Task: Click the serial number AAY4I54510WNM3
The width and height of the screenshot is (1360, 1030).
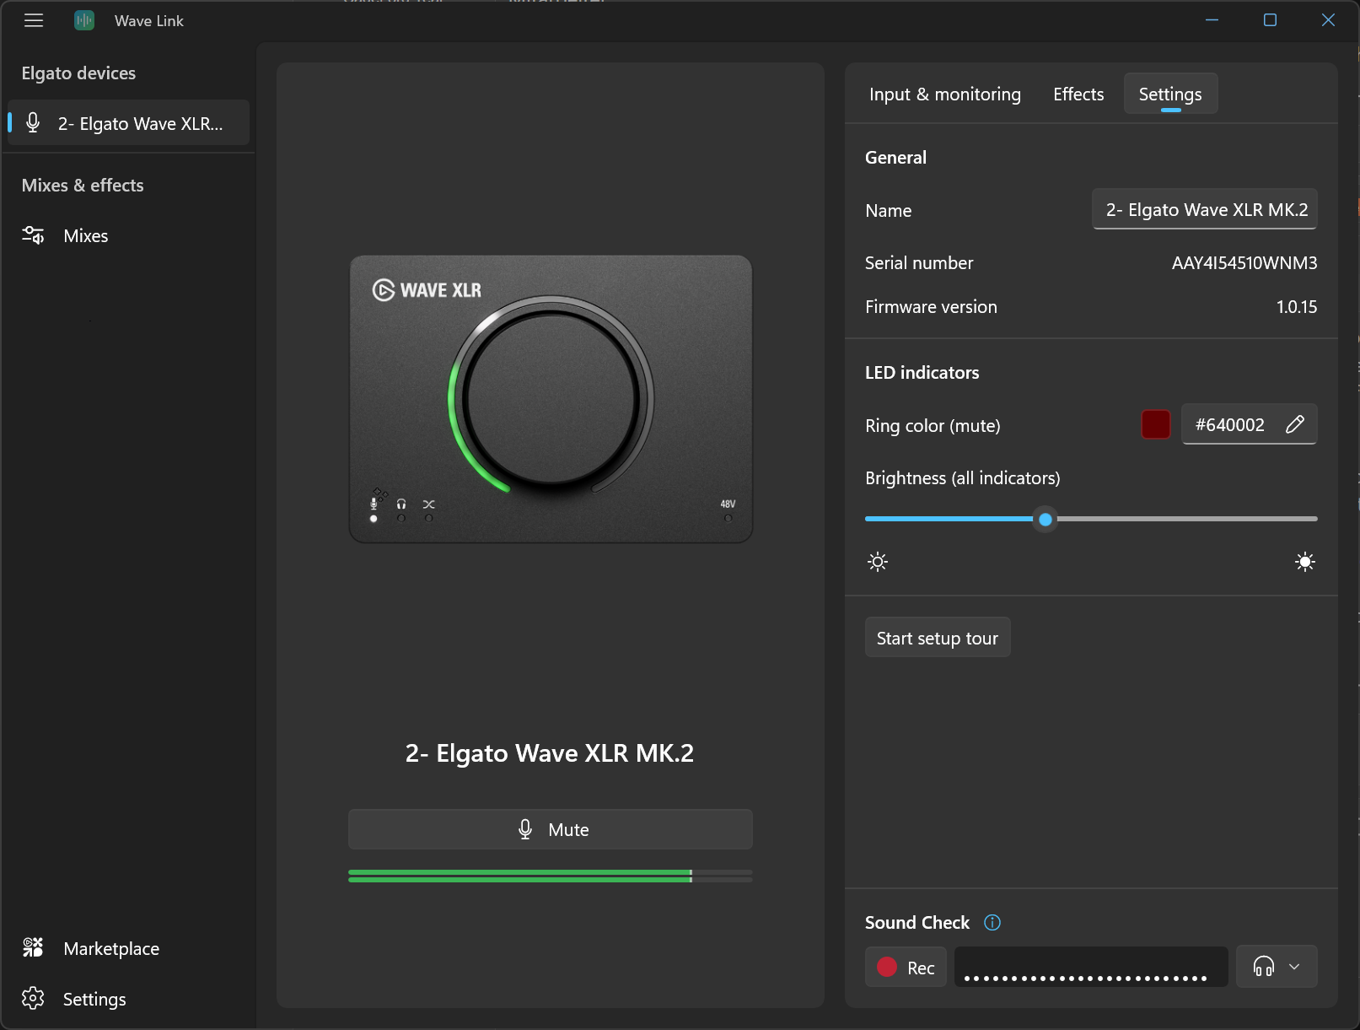Action: point(1244,262)
